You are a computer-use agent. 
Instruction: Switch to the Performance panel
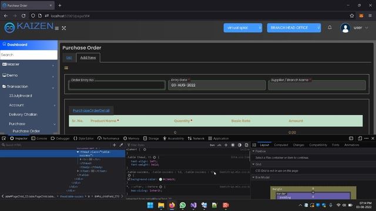(108, 138)
